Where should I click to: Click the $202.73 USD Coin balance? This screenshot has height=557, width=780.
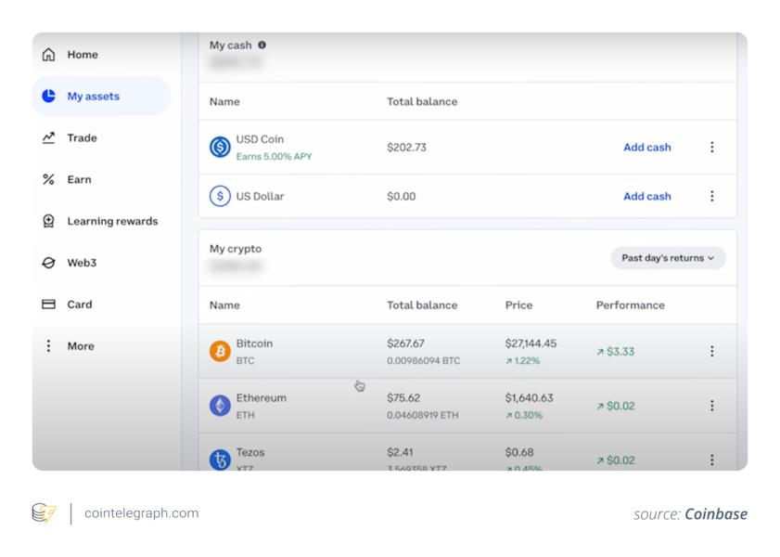pos(406,148)
